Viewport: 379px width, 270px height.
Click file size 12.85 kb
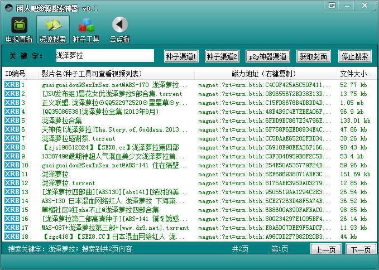354,183
